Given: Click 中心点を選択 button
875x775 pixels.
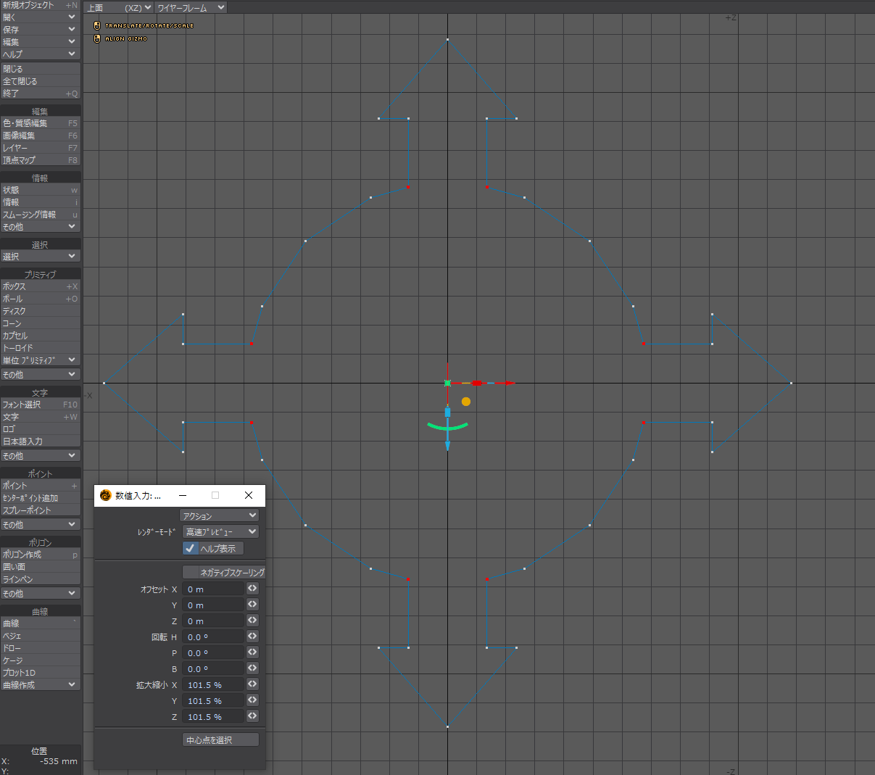Looking at the screenshot, I should [x=220, y=739].
